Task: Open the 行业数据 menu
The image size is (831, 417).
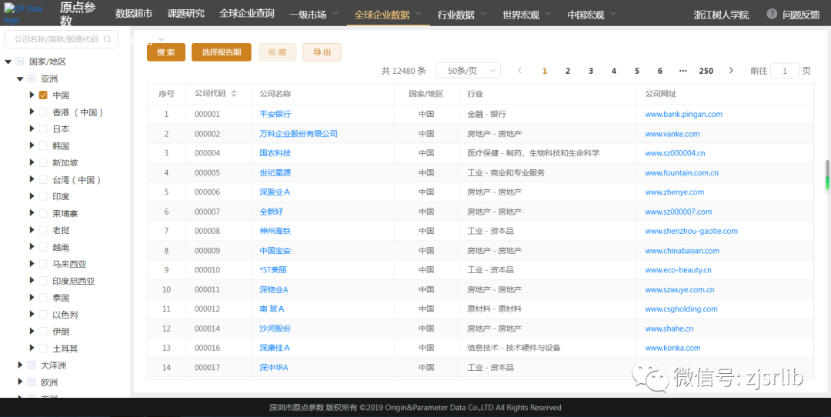Action: coord(462,15)
